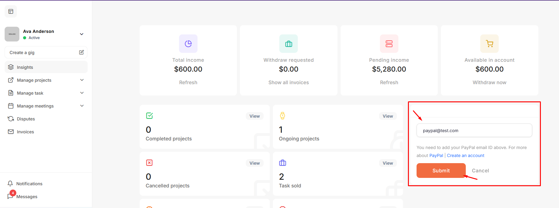Image resolution: width=559 pixels, height=208 pixels.
Task: Expand the Manage meetings submenu
Action: point(82,106)
